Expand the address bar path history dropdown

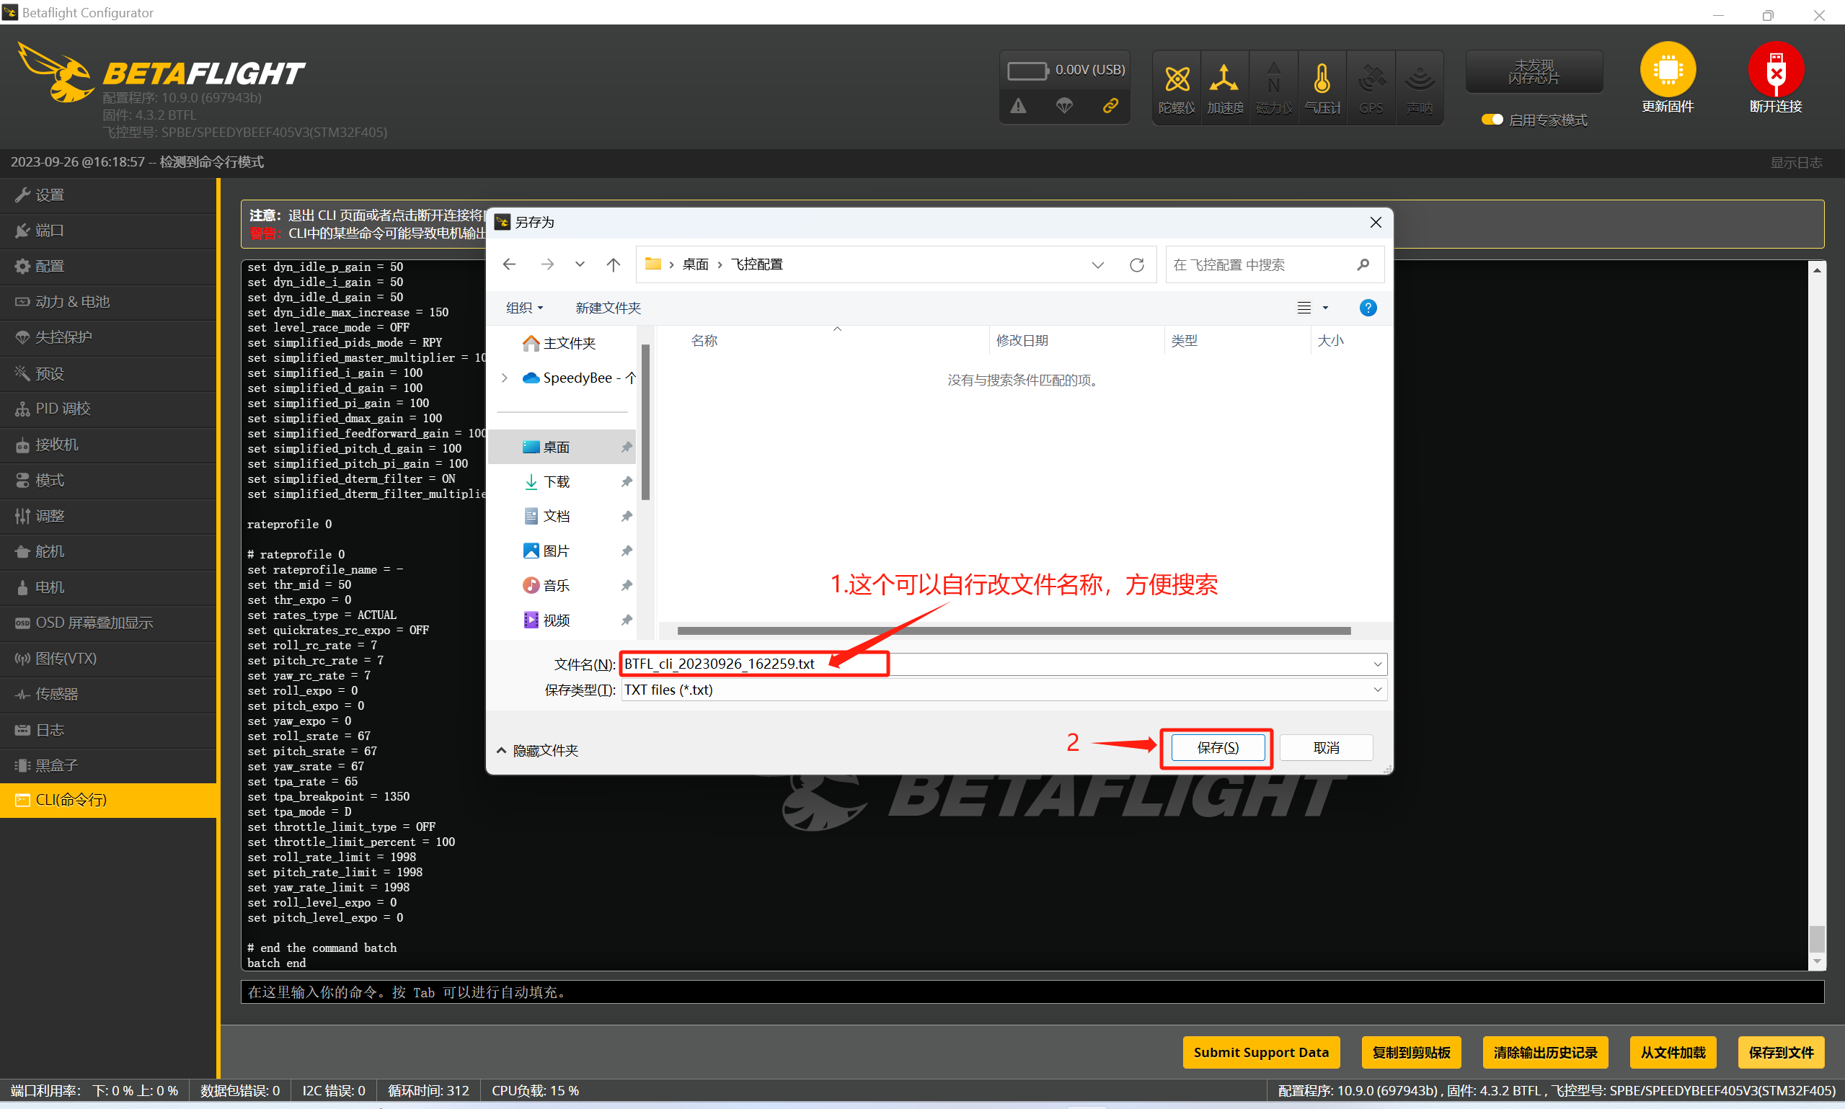pyautogui.click(x=1097, y=264)
